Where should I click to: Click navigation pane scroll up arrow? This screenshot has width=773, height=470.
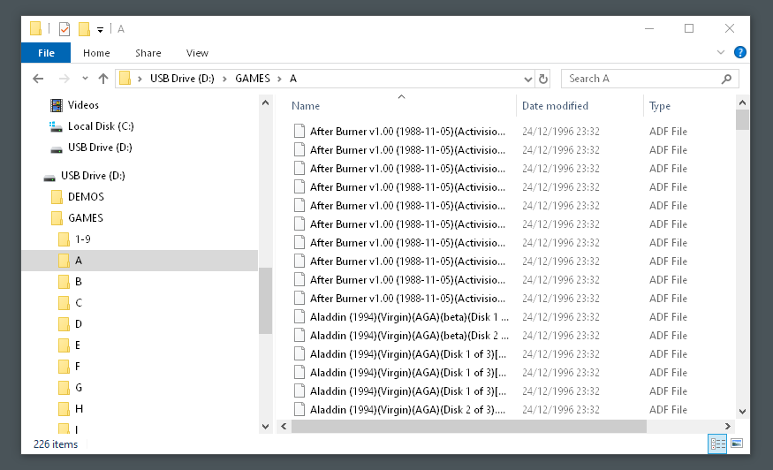coord(265,102)
